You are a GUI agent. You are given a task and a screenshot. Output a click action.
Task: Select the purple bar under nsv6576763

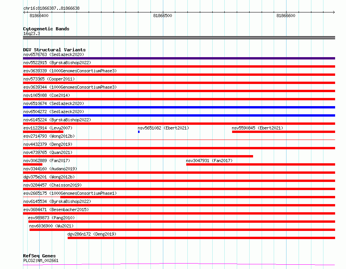tap(179, 58)
